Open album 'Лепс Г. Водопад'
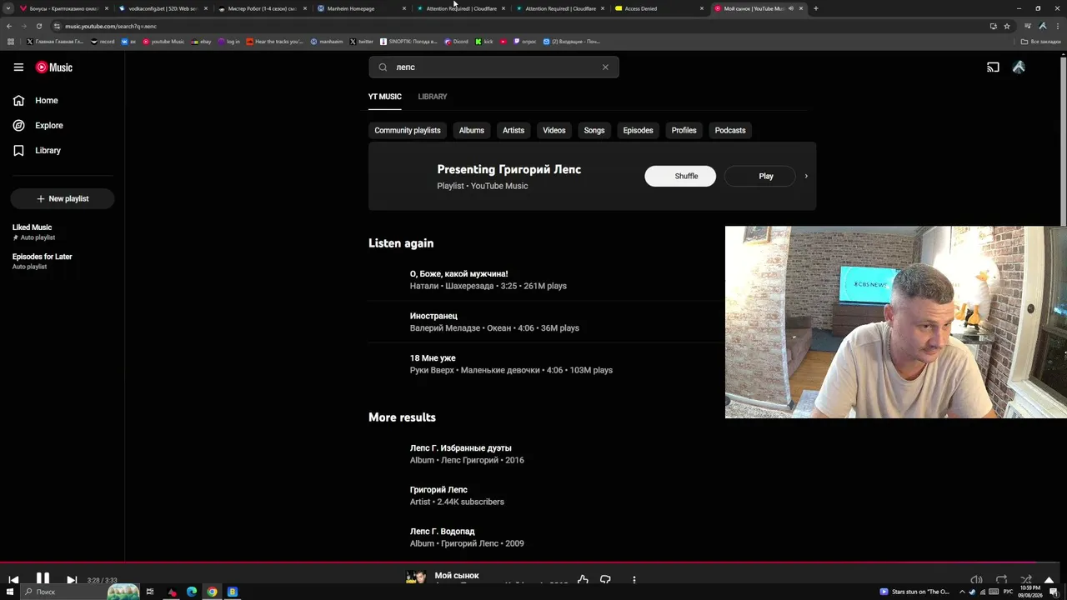This screenshot has height=600, width=1067. (442, 532)
